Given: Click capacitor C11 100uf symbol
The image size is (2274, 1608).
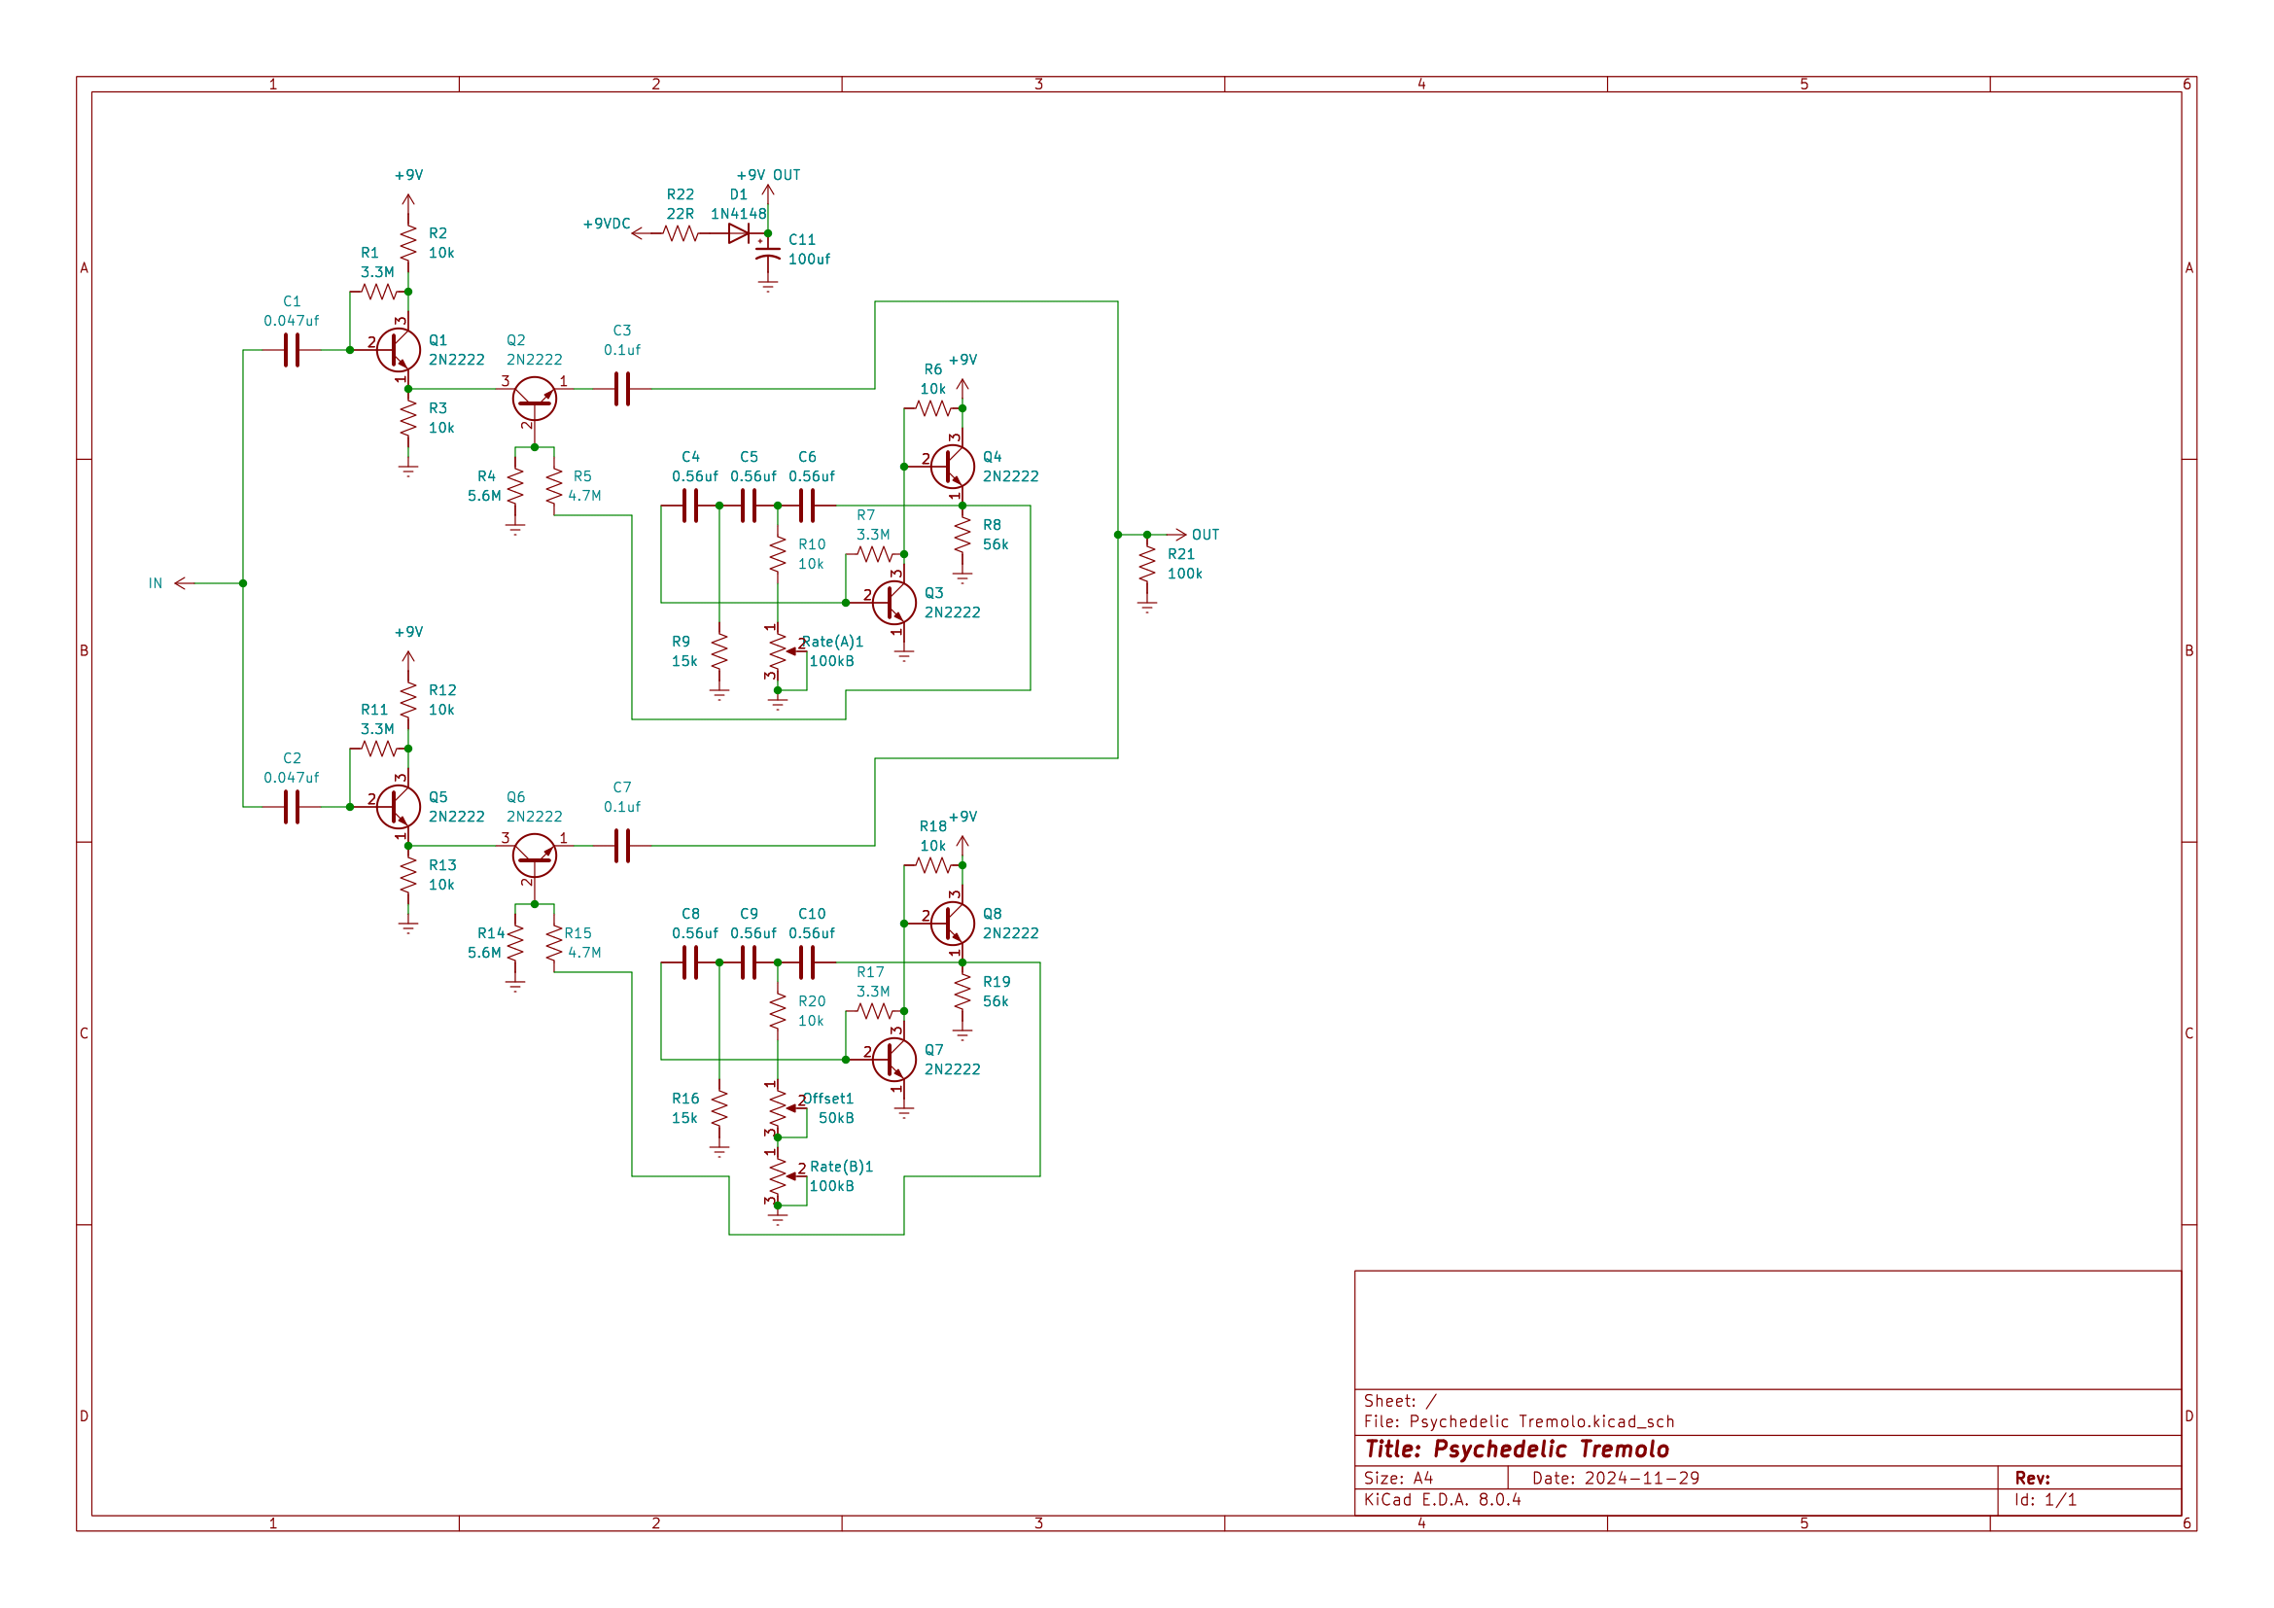Looking at the screenshot, I should [768, 256].
